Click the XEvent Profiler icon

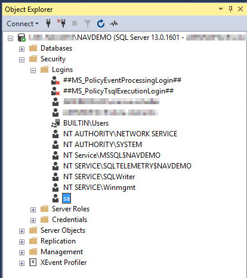(x=33, y=263)
